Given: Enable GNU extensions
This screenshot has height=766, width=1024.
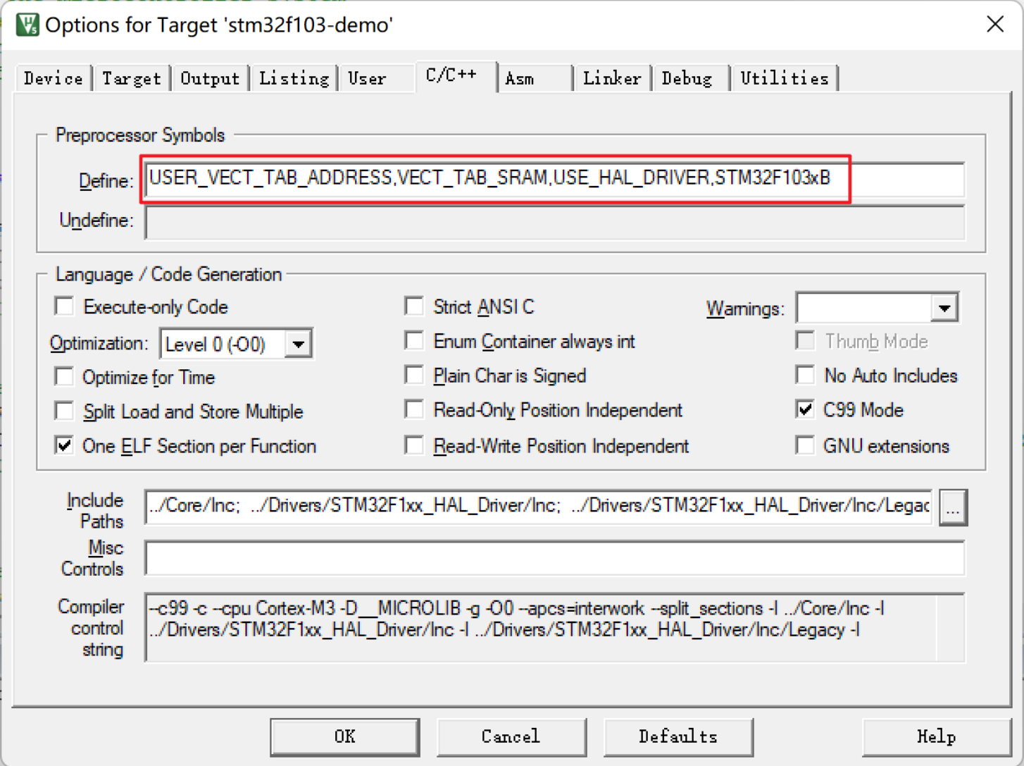Looking at the screenshot, I should (804, 445).
